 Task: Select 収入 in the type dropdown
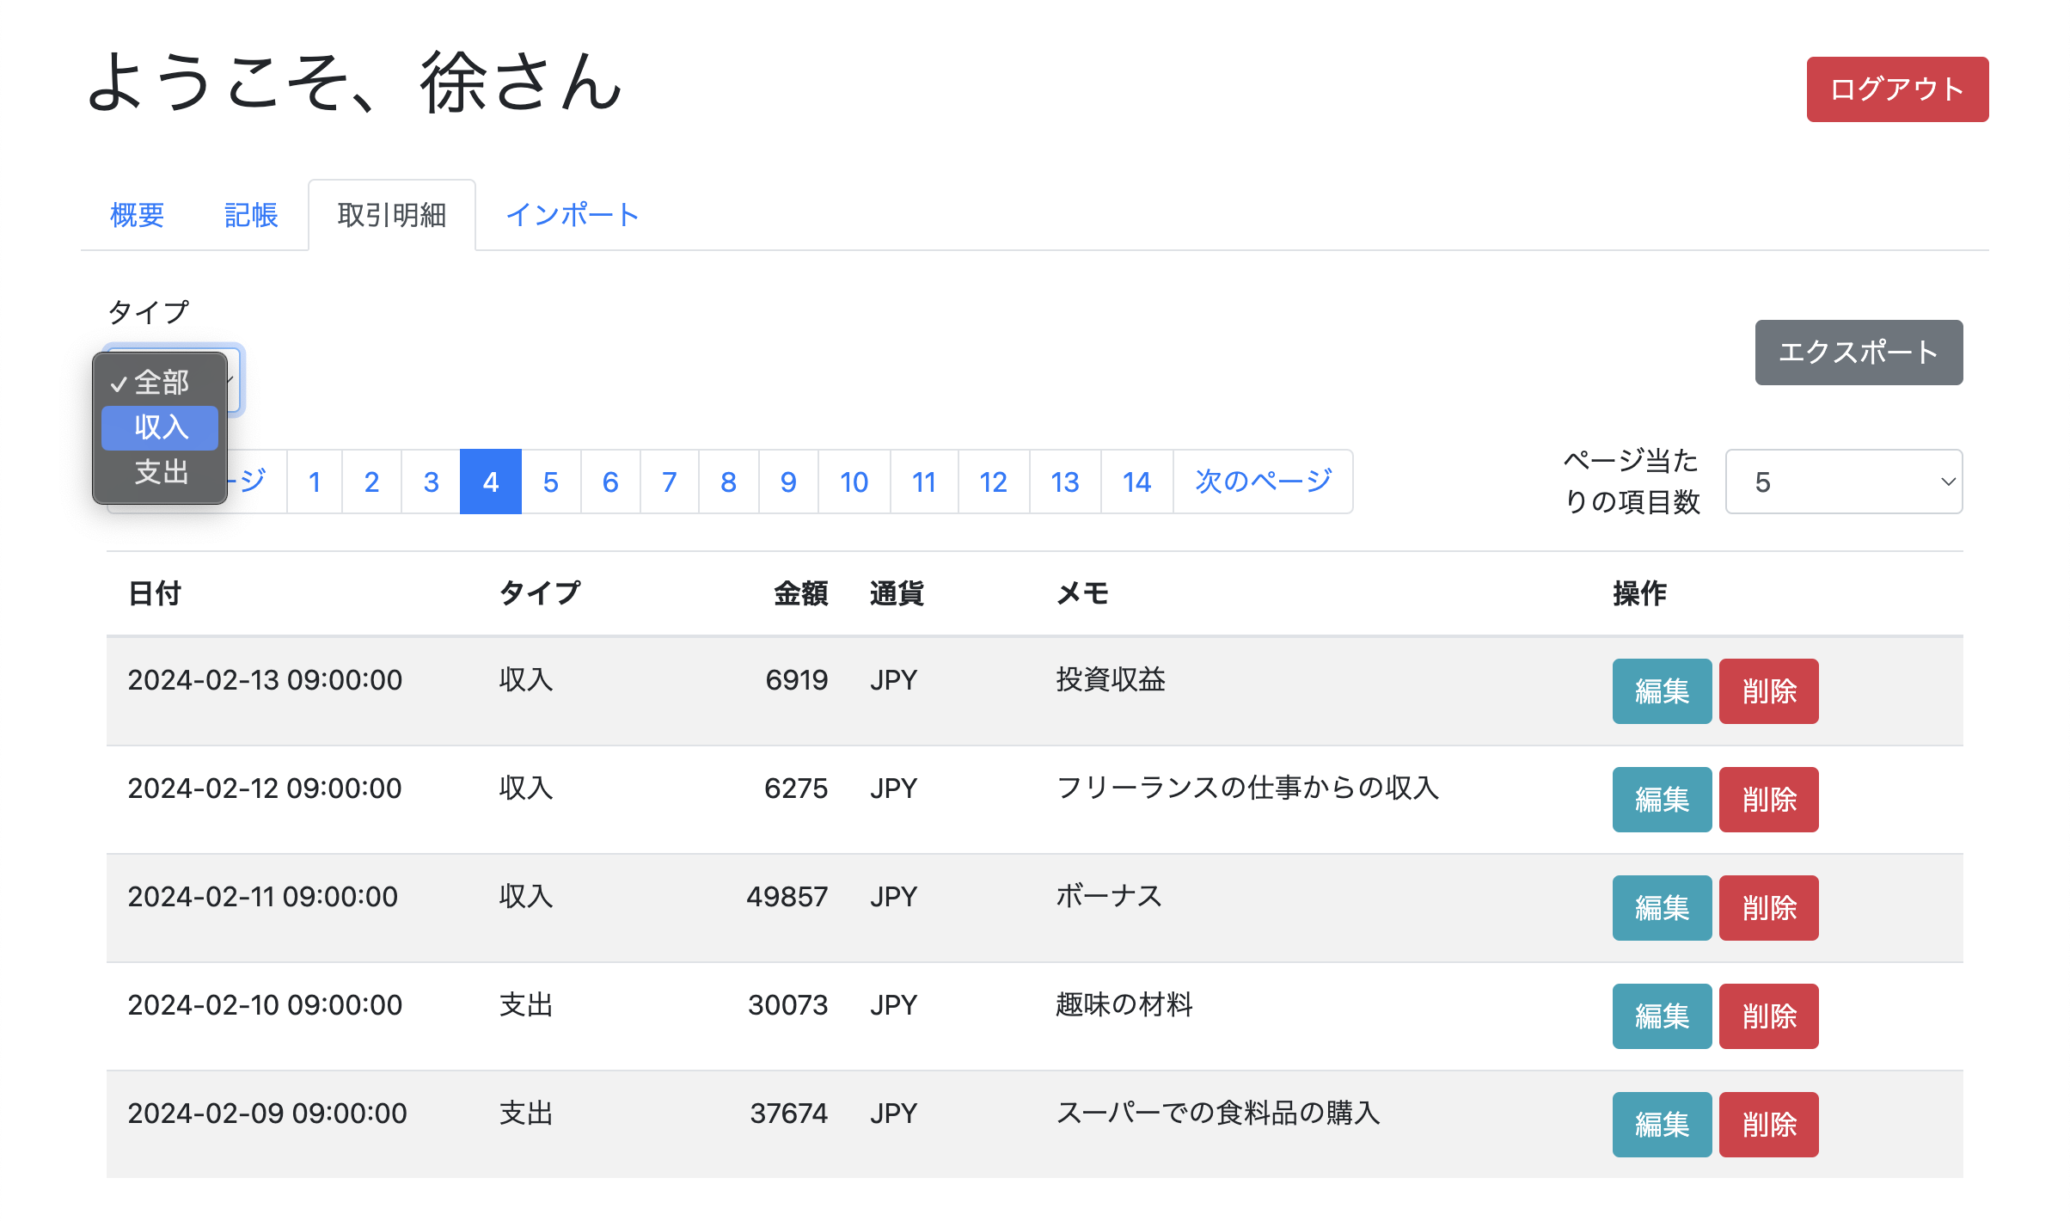click(160, 427)
